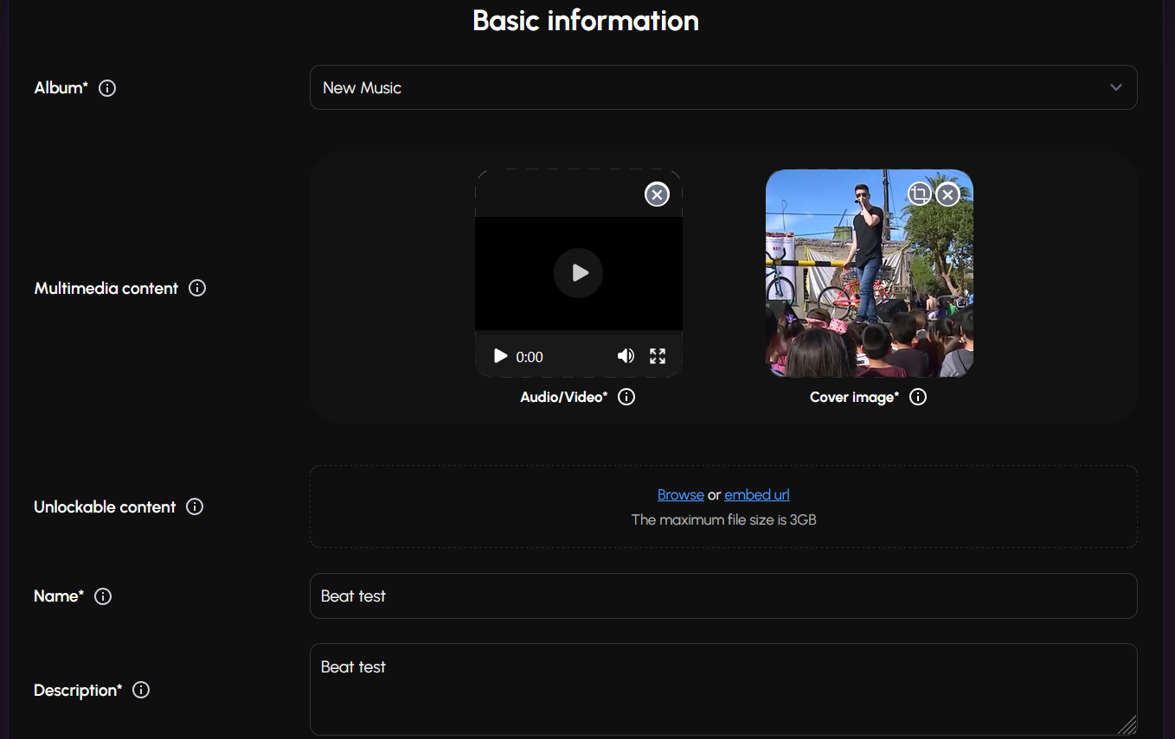Click the 'Basic information' heading
Screen dimensions: 1175x739
click(x=586, y=20)
